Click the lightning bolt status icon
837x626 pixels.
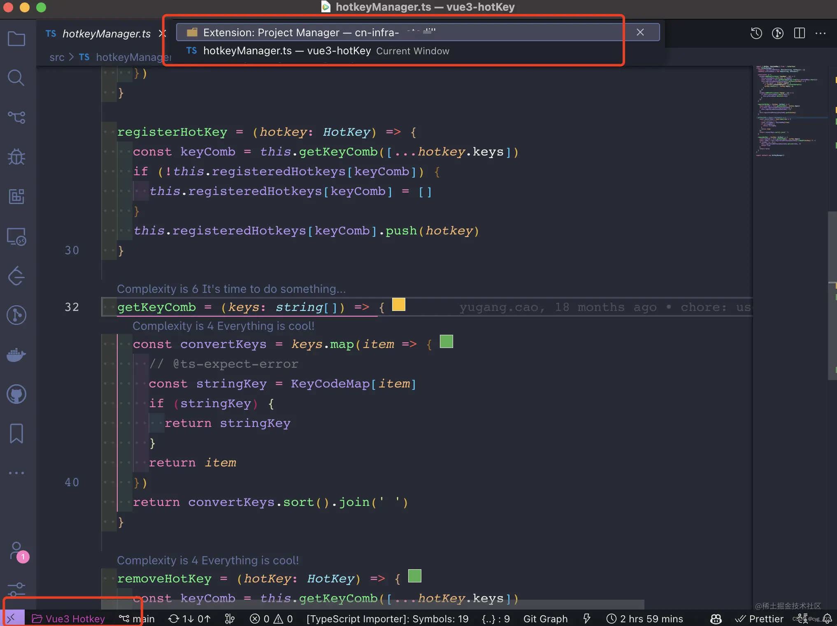point(587,618)
